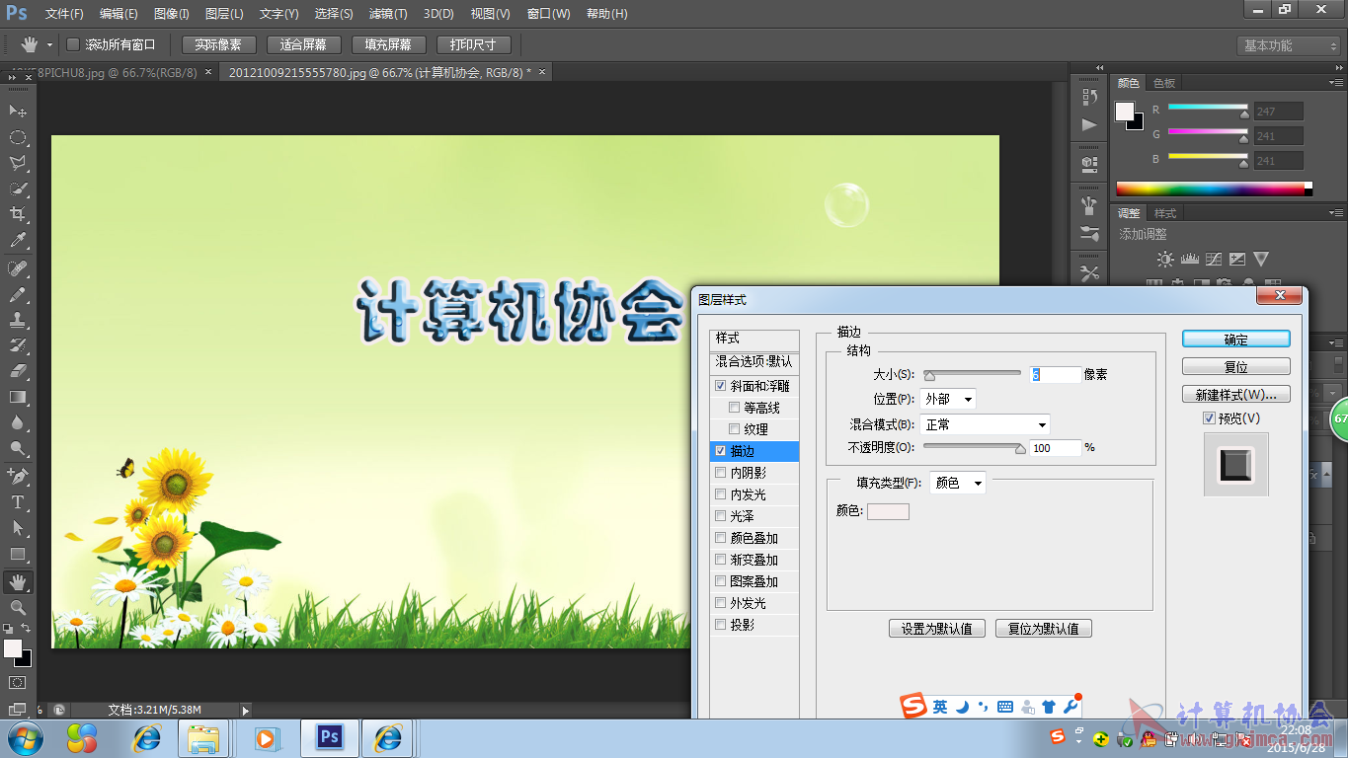Select the Zoom tool in the toolbox
The width and height of the screenshot is (1348, 758).
(x=18, y=608)
